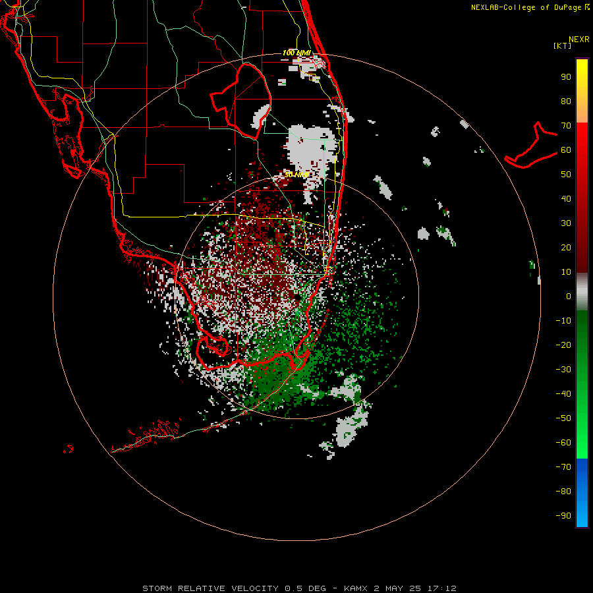
Task: Click the positive 40 scale value
Action: [566, 199]
